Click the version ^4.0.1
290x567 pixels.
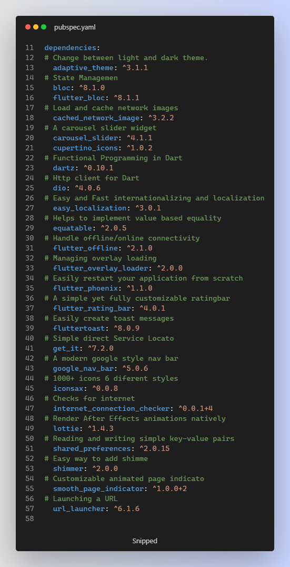pyautogui.click(x=152, y=309)
